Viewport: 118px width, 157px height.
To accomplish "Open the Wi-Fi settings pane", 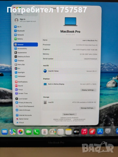I will point(18,27).
